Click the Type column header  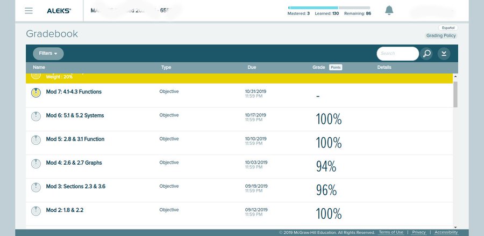pyautogui.click(x=166, y=68)
